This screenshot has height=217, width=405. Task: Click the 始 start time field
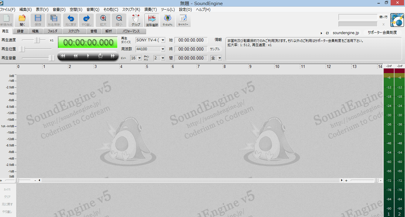(191, 40)
